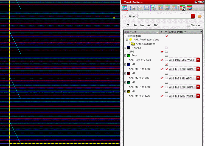This screenshot has width=205, height=146.
Task: Select the area selection cursor tool
Action: click(x=132, y=8)
